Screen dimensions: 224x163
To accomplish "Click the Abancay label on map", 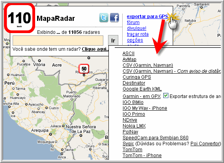I will 38,112.
